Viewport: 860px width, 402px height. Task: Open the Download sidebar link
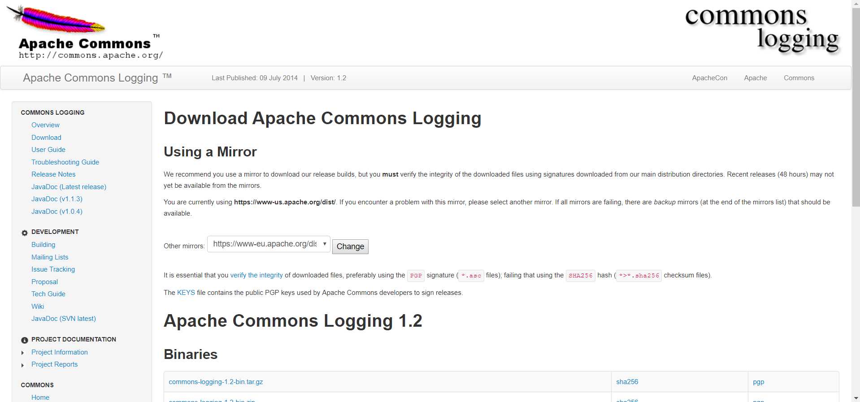pos(46,138)
